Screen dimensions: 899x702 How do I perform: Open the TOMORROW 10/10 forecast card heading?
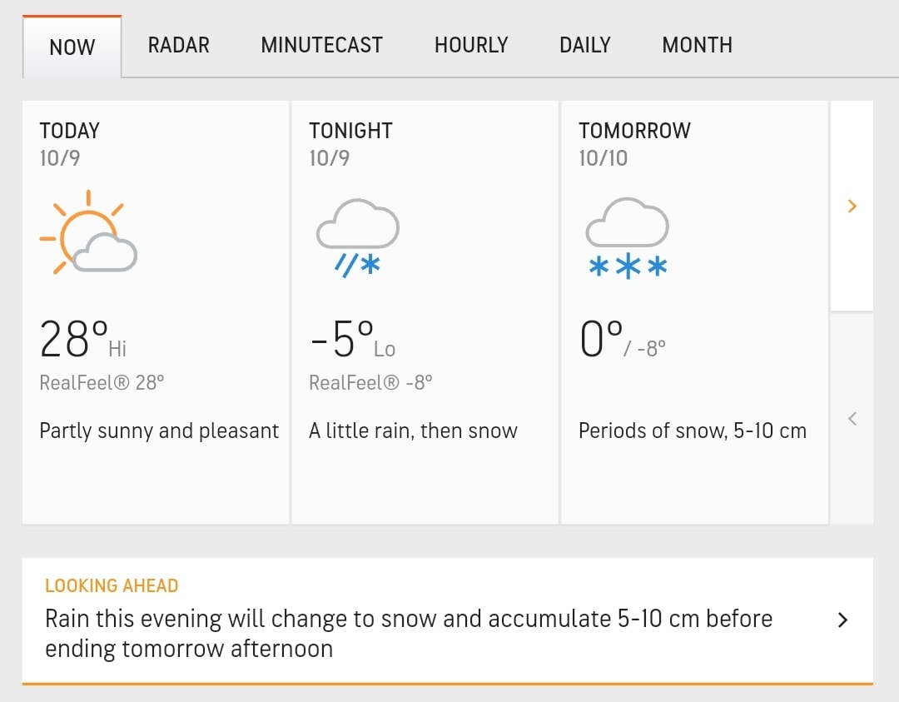click(x=634, y=144)
